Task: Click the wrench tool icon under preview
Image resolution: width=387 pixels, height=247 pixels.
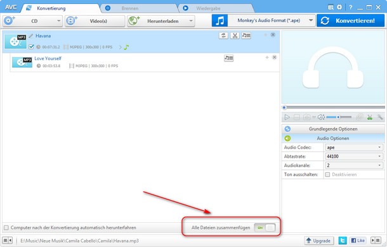Action: 380,117
